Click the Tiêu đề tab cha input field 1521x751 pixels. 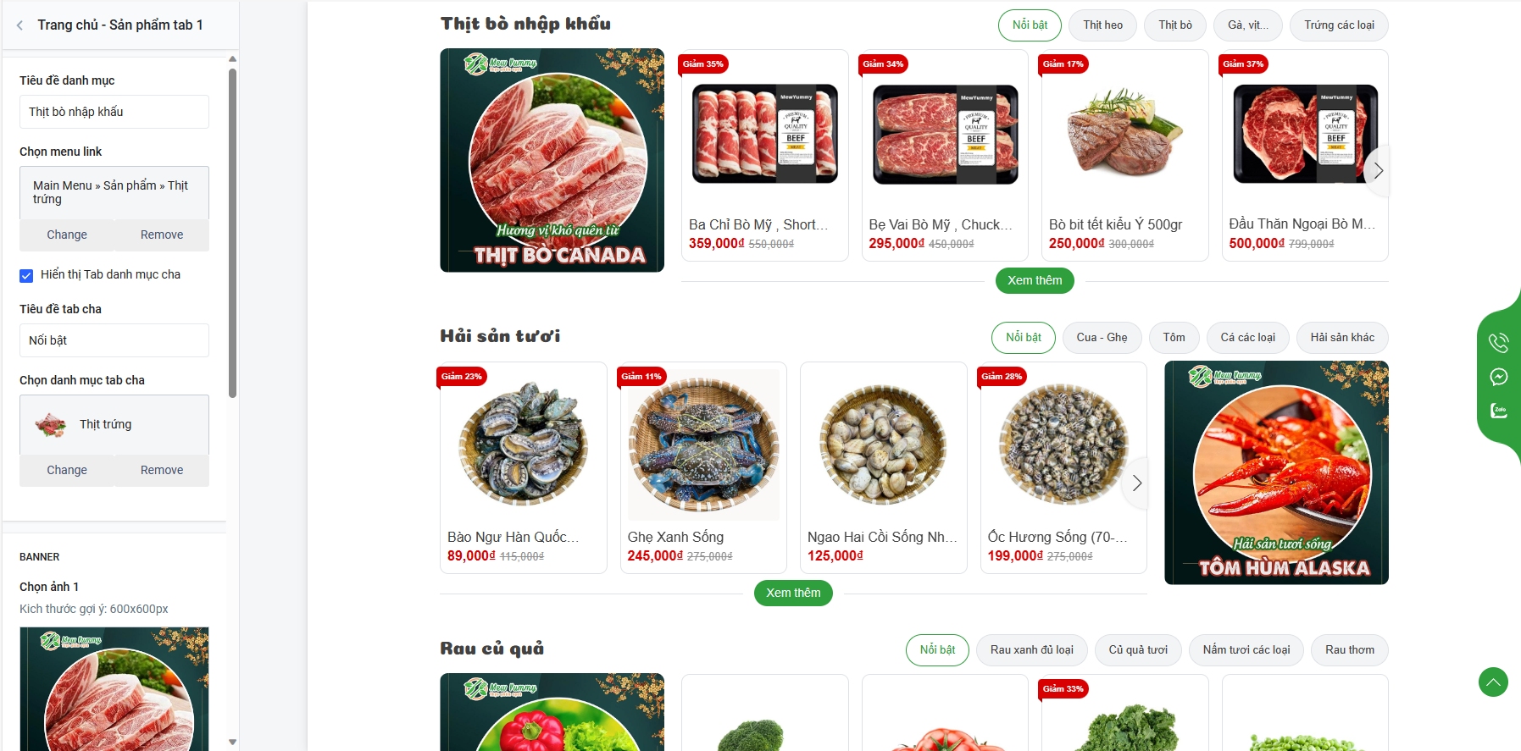point(114,340)
